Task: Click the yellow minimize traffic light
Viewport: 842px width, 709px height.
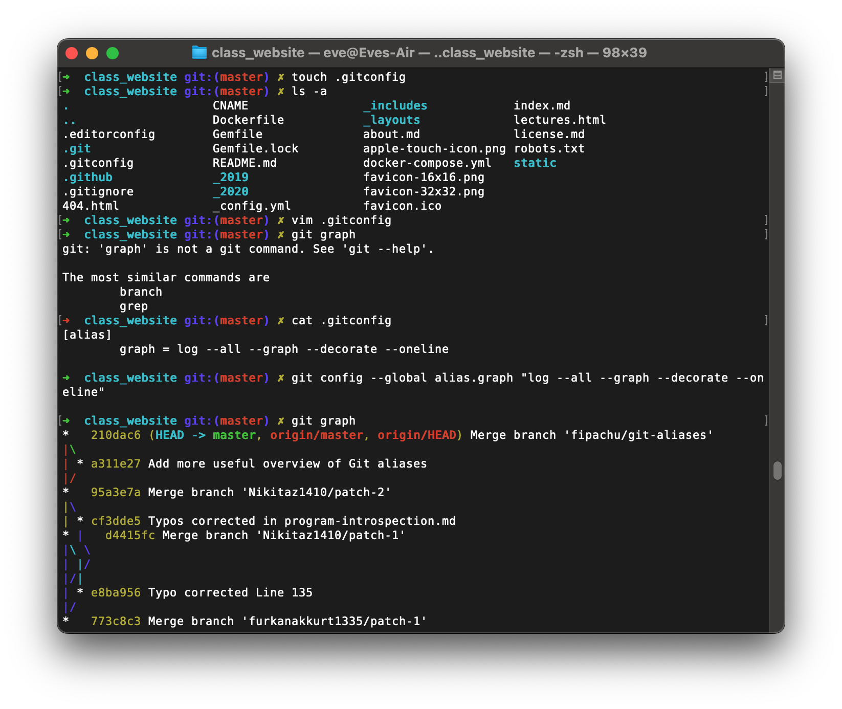Action: click(x=92, y=53)
